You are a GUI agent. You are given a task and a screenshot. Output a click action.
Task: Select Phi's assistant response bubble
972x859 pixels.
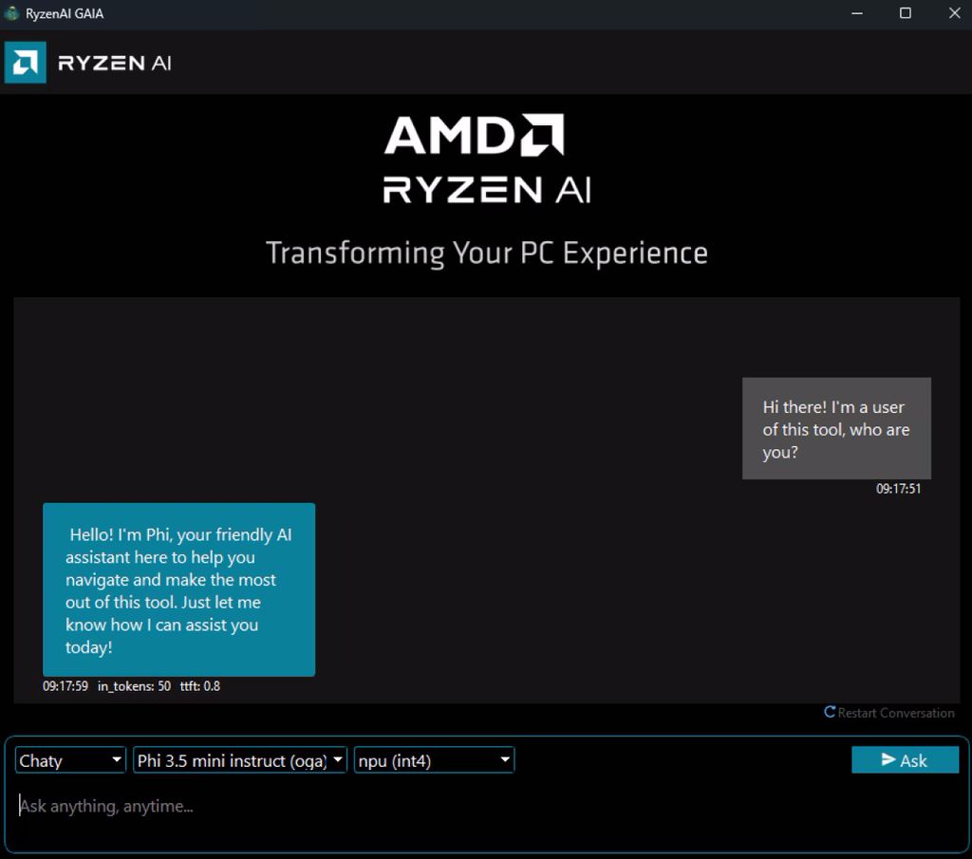(x=178, y=589)
